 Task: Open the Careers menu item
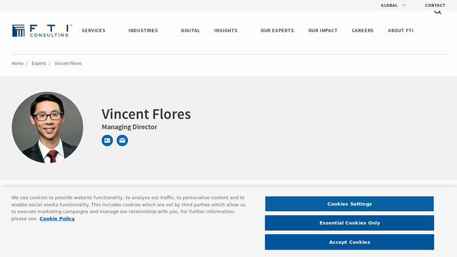click(x=363, y=30)
